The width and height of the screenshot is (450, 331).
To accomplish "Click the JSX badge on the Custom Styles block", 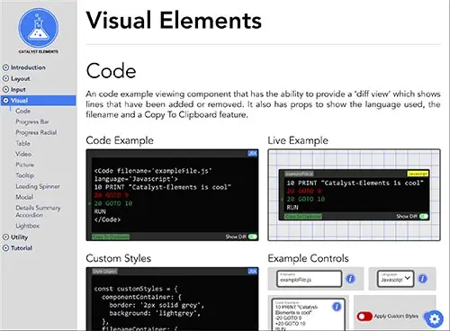I will click(x=253, y=272).
